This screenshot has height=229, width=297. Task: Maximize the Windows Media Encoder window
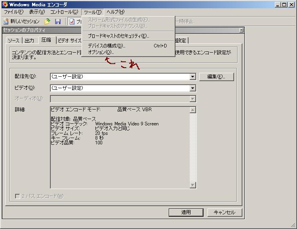[284, 4]
